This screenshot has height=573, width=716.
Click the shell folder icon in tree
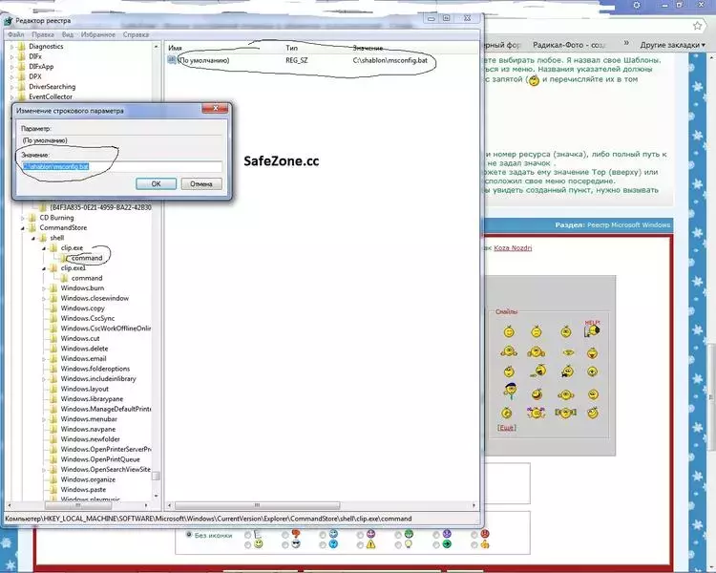pos(43,238)
